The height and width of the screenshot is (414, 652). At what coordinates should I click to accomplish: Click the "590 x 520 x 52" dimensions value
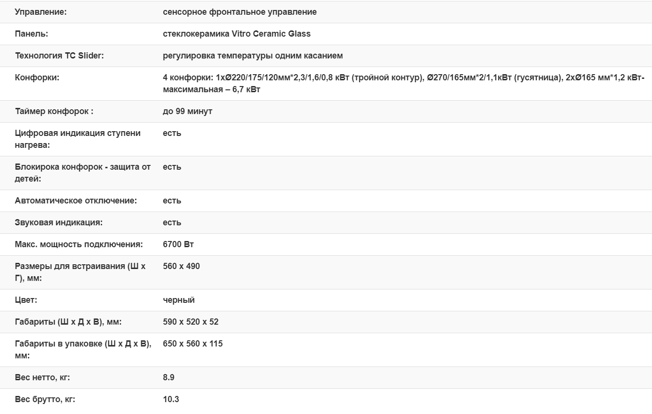[x=191, y=322]
